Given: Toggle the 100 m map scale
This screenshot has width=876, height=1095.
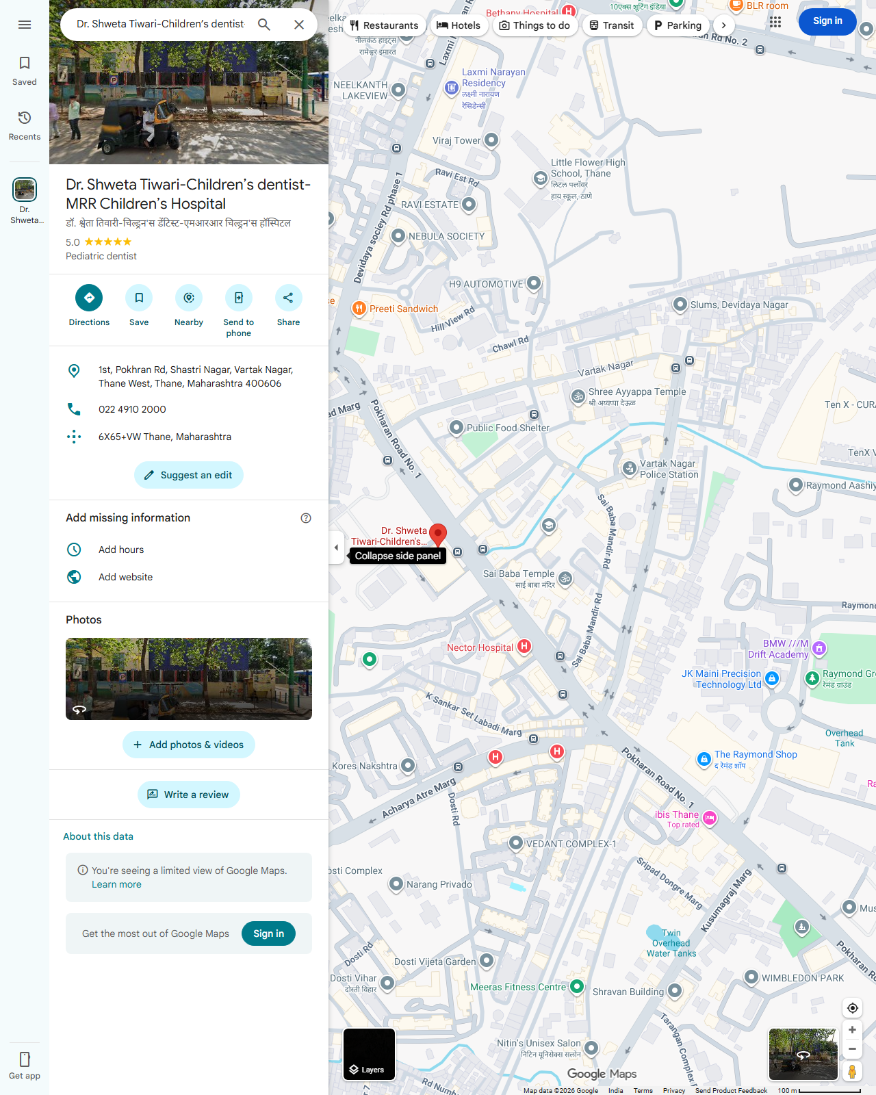Looking at the screenshot, I should click(819, 1090).
